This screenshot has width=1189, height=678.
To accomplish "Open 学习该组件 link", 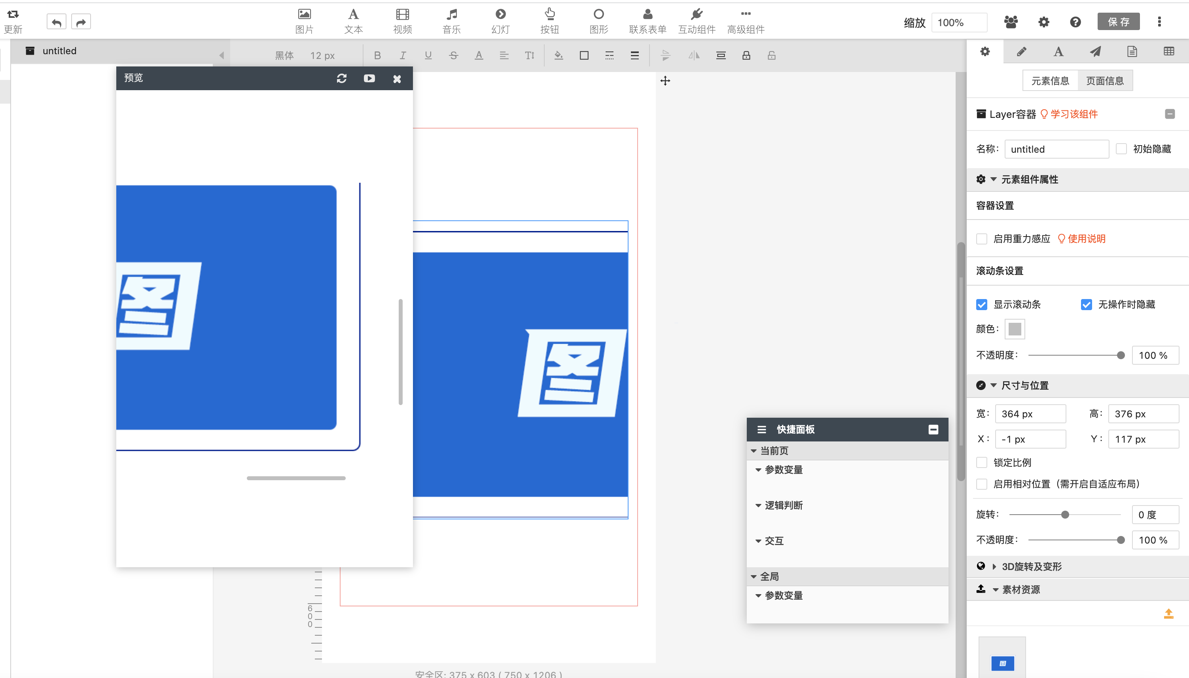I will click(x=1070, y=114).
